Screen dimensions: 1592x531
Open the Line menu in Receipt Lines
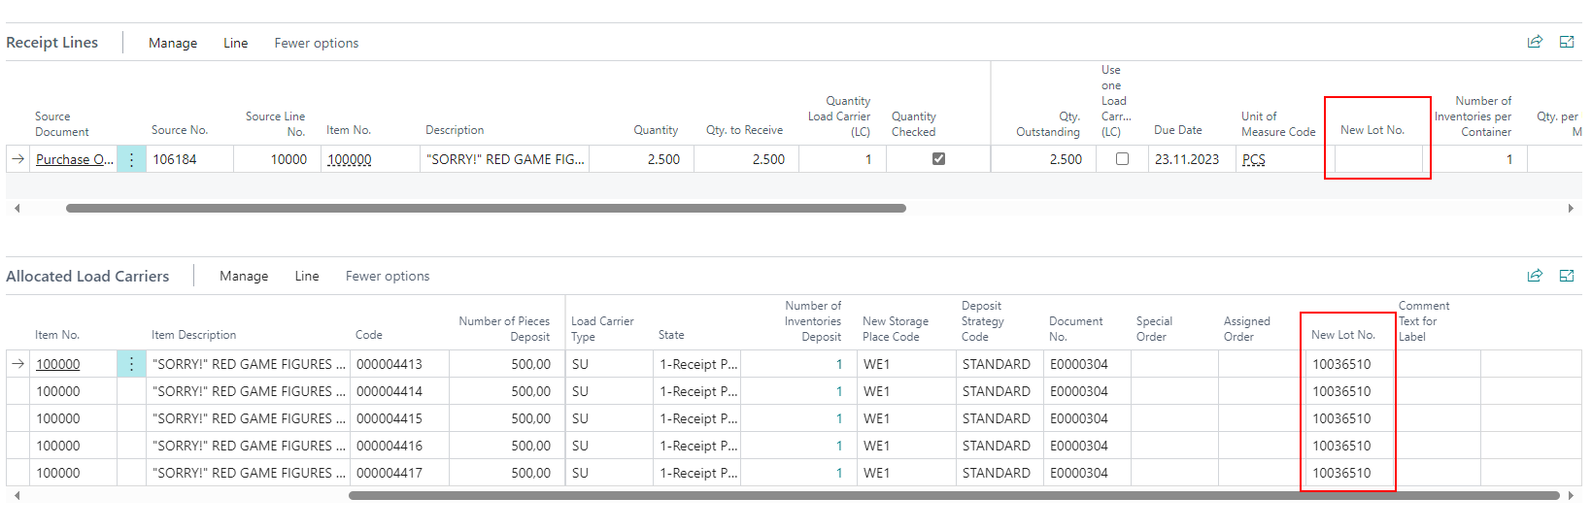[235, 43]
